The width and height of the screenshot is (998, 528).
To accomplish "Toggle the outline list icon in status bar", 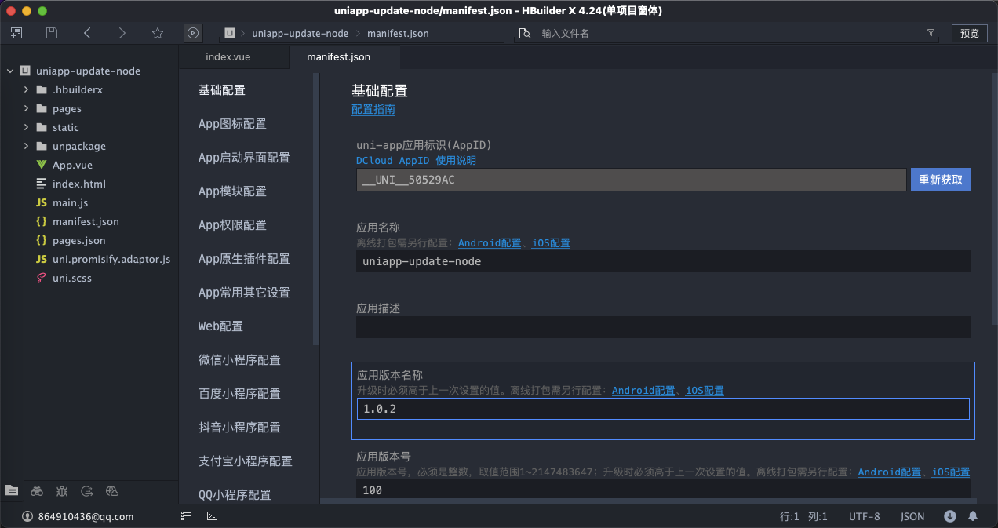I will pos(186,516).
